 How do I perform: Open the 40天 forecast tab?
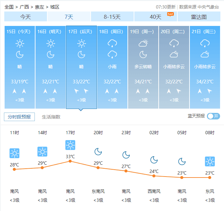(x=156, y=16)
